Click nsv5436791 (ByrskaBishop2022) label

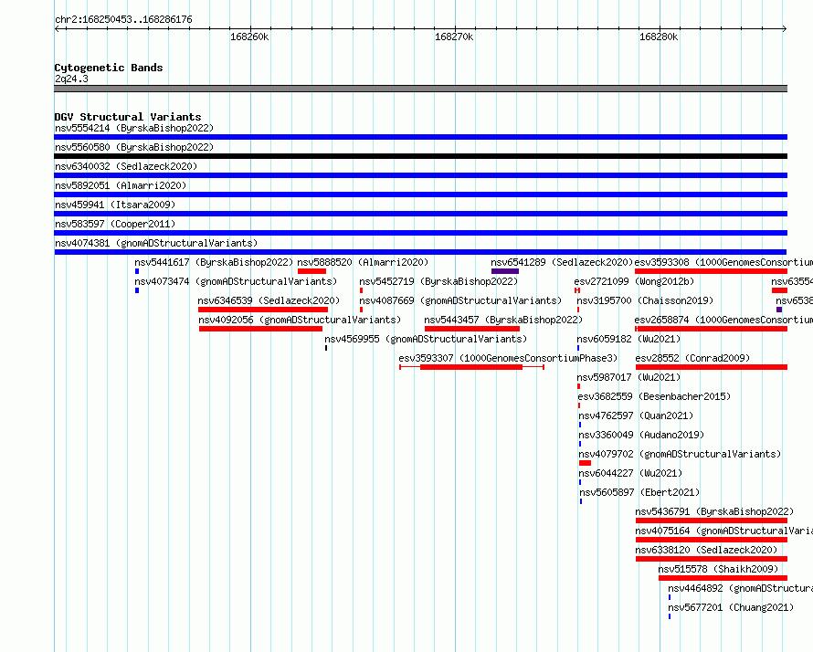point(714,511)
